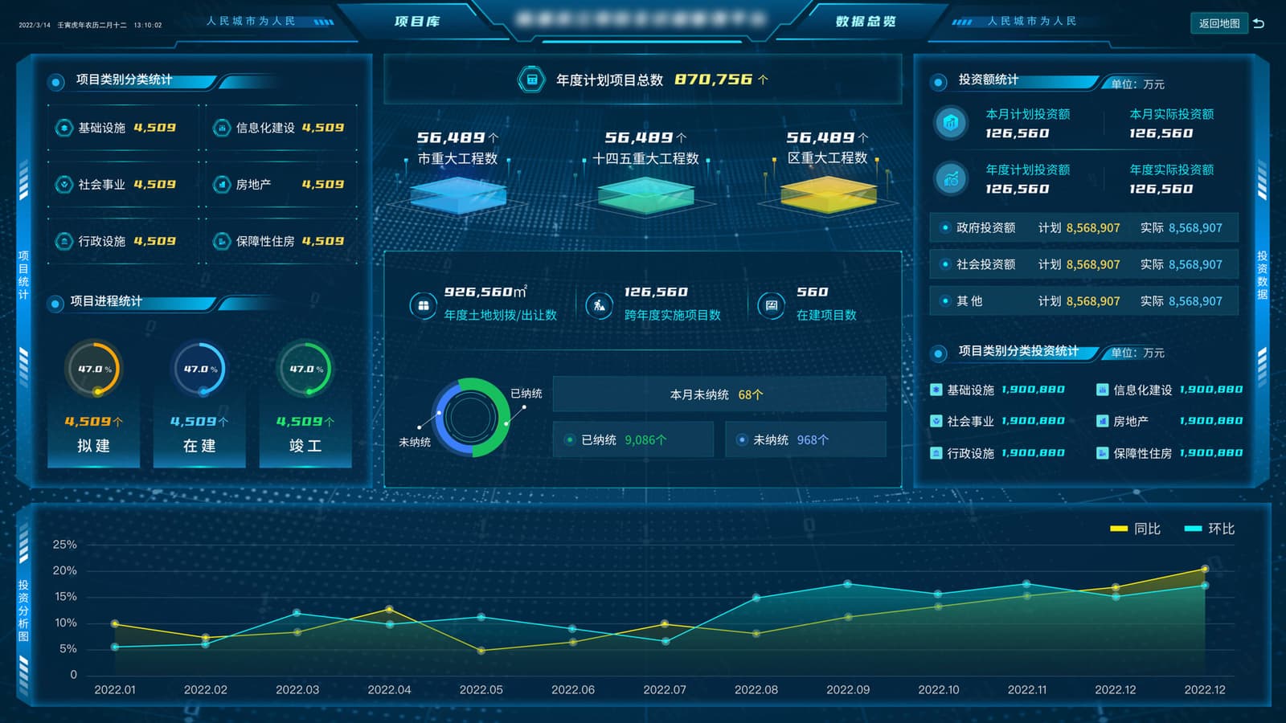Click the 拟建 progress ring showing 47.0%
This screenshot has height=723, width=1286.
point(94,369)
